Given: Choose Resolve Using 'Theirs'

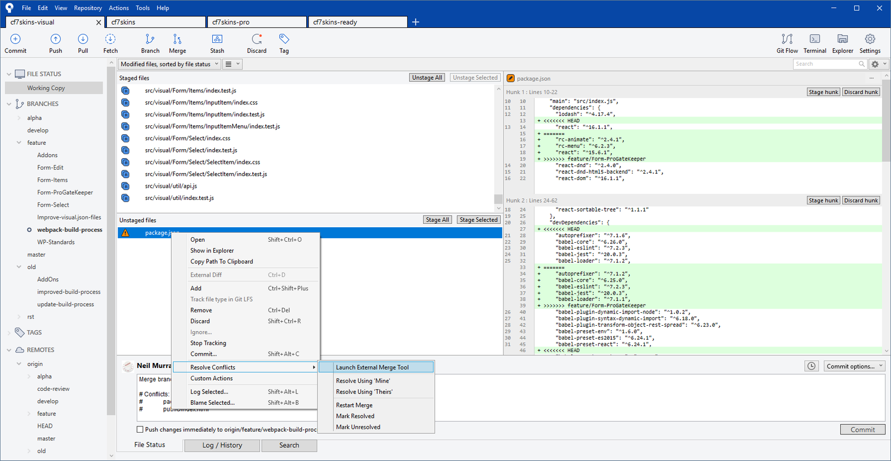Looking at the screenshot, I should tap(364, 392).
